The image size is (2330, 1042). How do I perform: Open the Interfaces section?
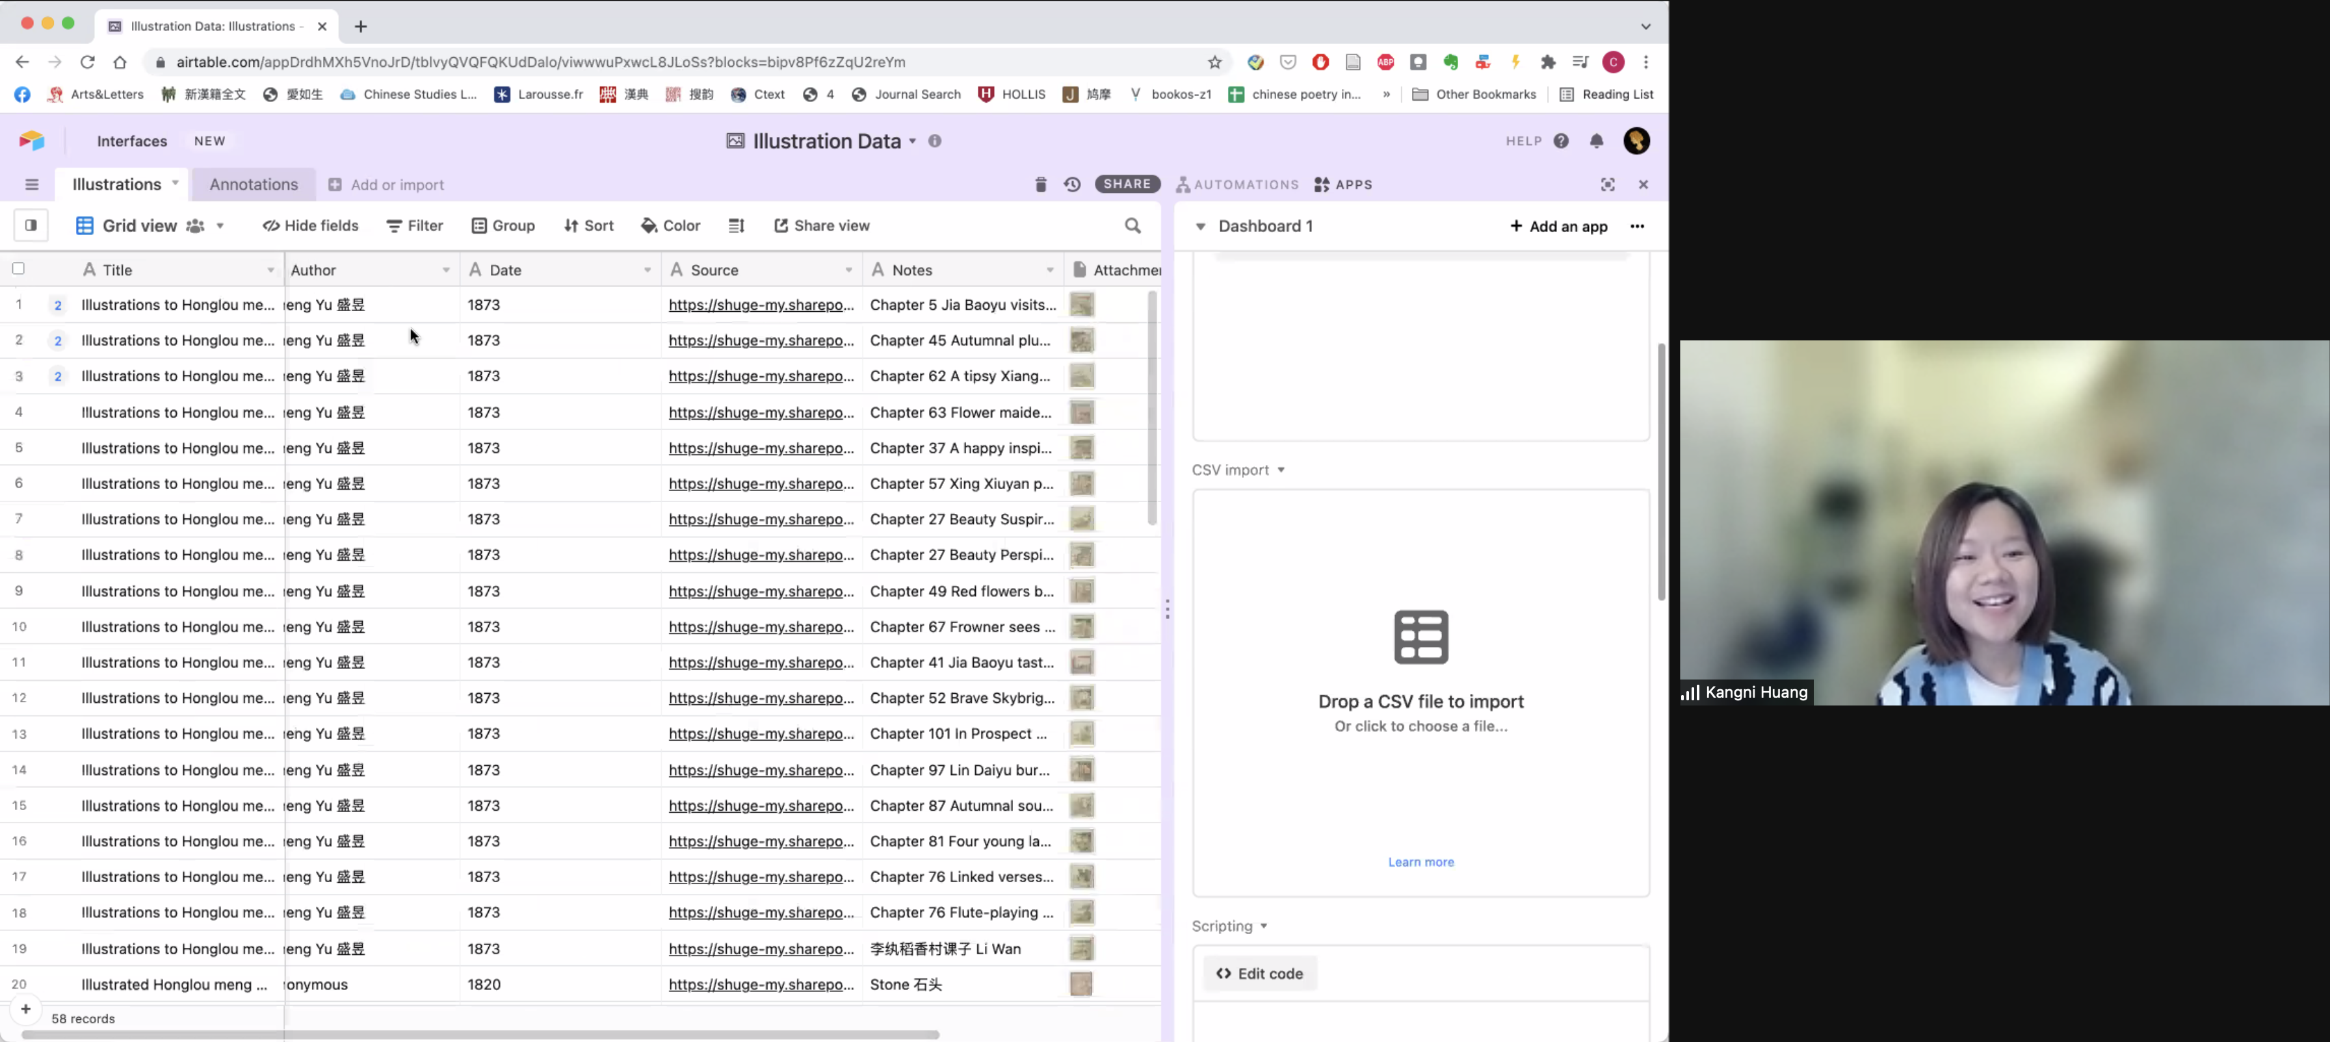(x=132, y=141)
